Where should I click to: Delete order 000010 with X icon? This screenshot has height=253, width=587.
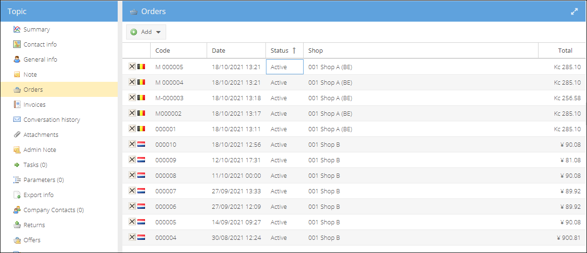132,144
